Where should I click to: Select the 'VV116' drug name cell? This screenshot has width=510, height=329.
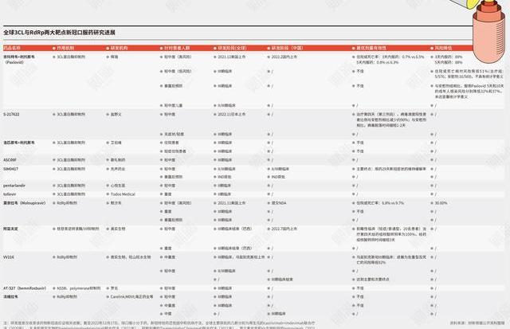click(x=9, y=257)
